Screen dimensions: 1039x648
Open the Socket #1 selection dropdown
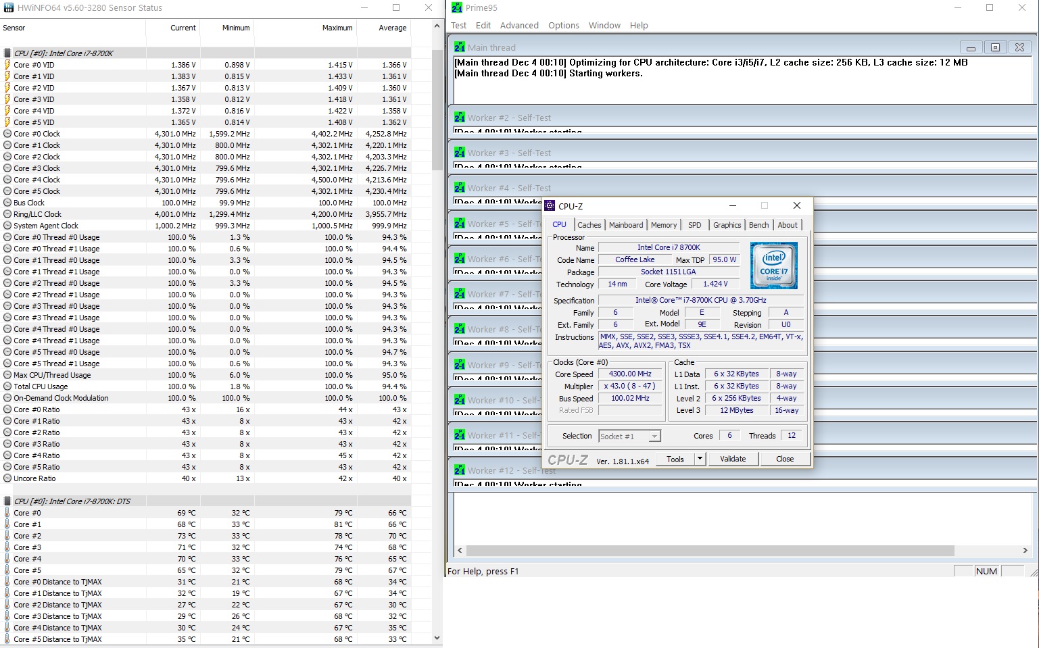654,437
